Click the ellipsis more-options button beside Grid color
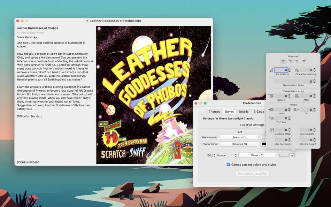The width and height of the screenshot is (331, 207). coord(293,155)
